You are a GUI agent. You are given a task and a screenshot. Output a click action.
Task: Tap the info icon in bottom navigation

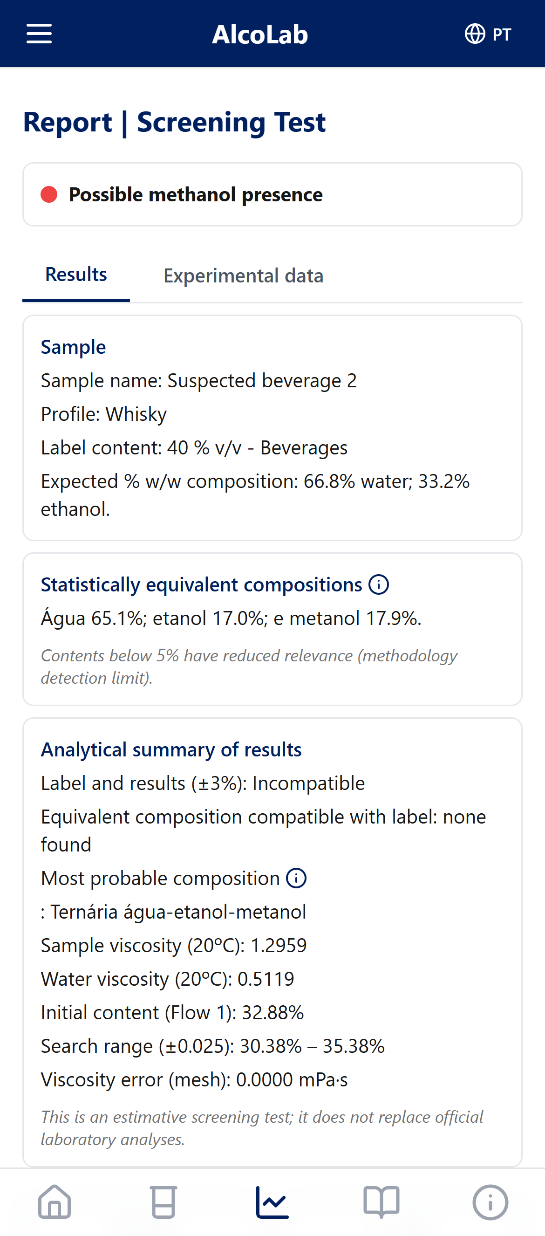coord(490,1201)
